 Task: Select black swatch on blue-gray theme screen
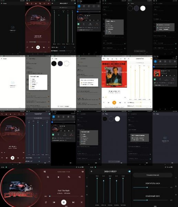click(x=105, y=119)
